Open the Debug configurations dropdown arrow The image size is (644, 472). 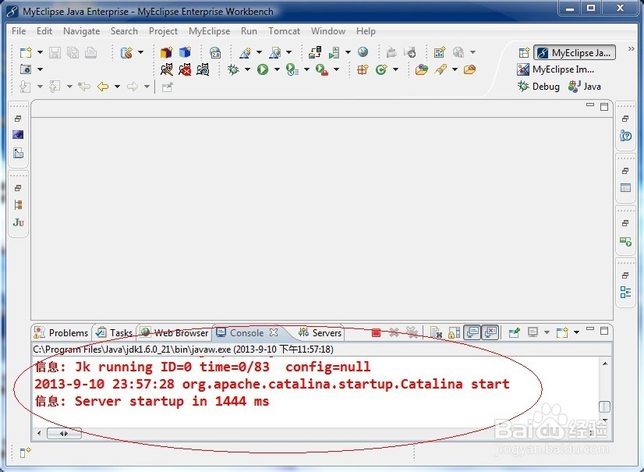[247, 69]
